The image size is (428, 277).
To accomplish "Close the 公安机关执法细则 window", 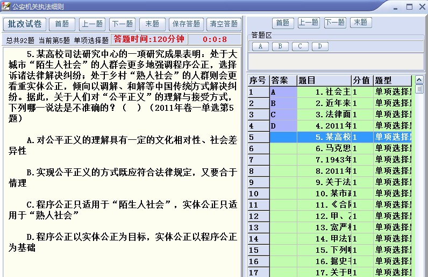I will pyautogui.click(x=422, y=7).
